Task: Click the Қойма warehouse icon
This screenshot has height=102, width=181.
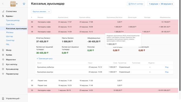Action: (x=3, y=55)
